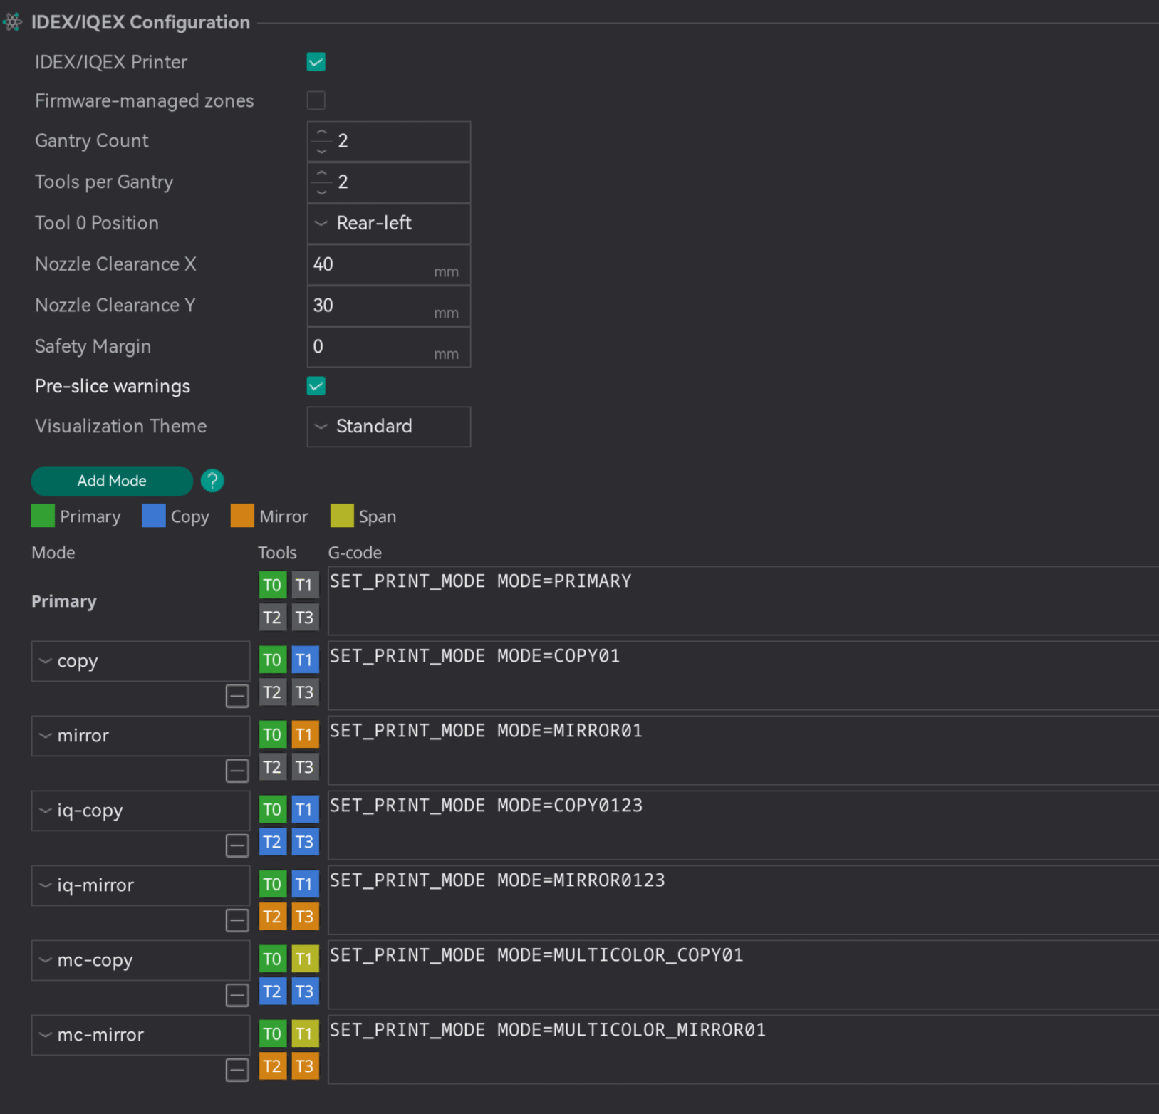1159x1114 pixels.
Task: Click the IDEX/IQEX Configuration header icon
Action: point(13,22)
